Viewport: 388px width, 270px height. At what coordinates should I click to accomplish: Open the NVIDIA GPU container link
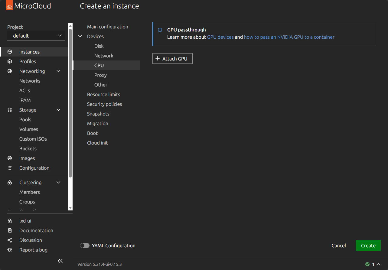[x=289, y=37]
